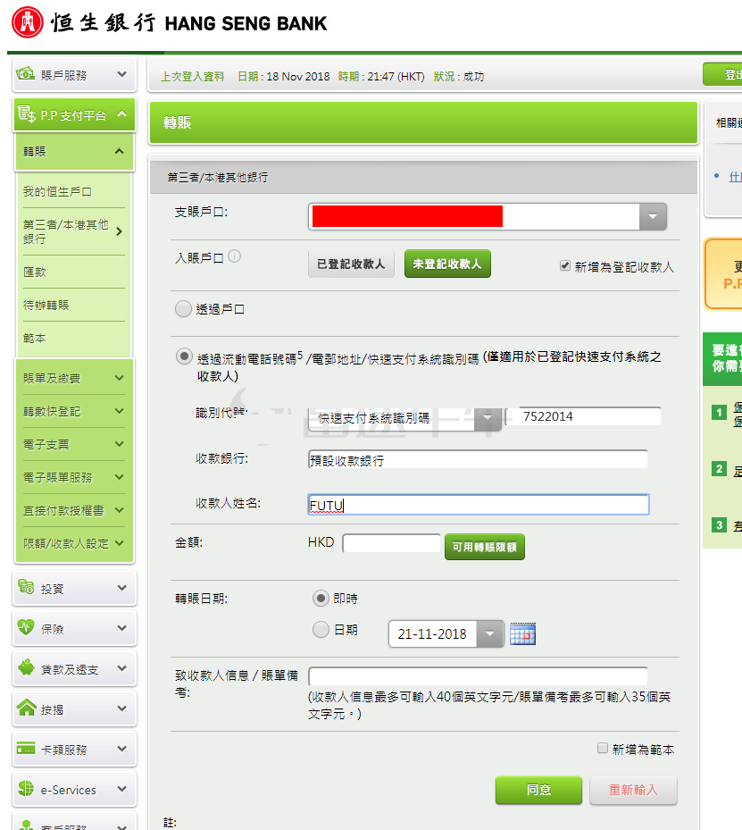Expand 直接付款授權書 section
Image resolution: width=742 pixels, height=830 pixels.
[x=74, y=510]
